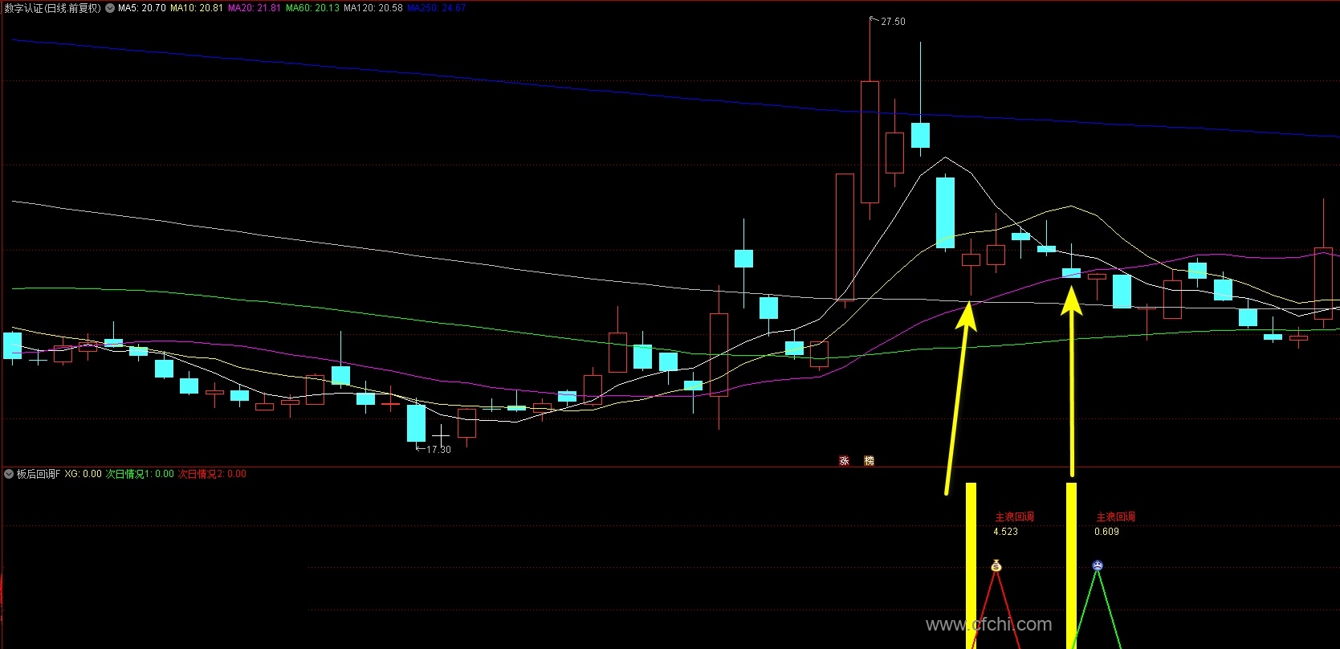This screenshot has width=1340, height=649.
Task: Click the 27.50 high price label
Action: pos(893,22)
